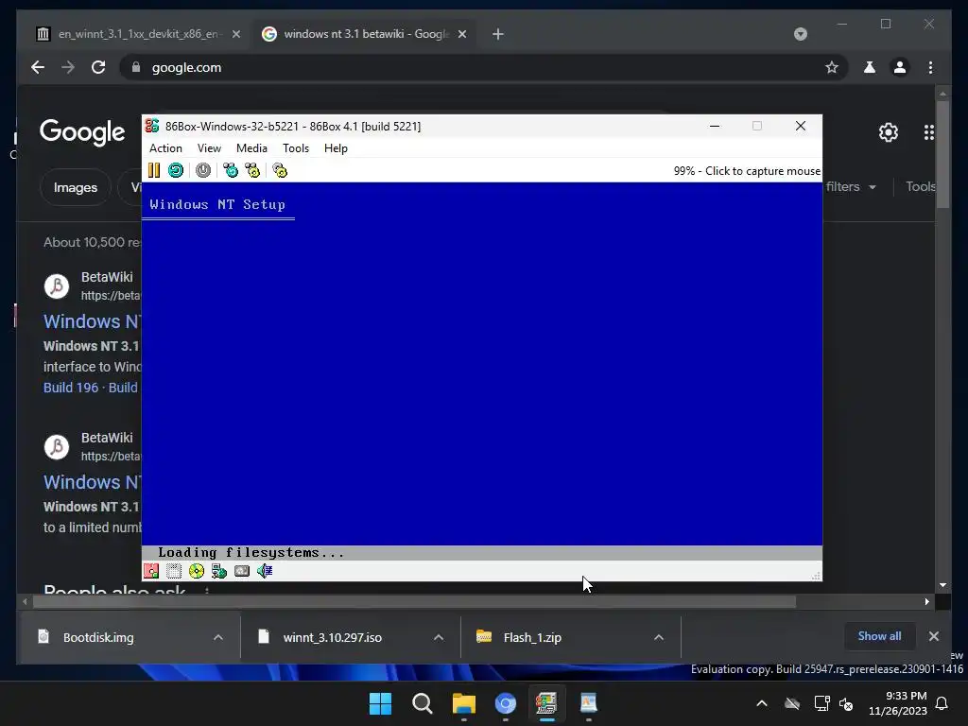The image size is (968, 726).
Task: Open the 86Box Tools menu
Action: (296, 148)
